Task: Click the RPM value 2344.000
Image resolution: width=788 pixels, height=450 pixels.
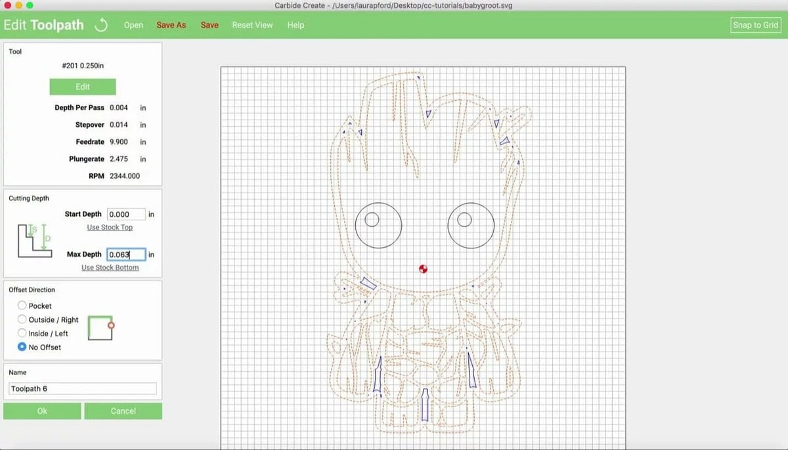Action: 125,176
